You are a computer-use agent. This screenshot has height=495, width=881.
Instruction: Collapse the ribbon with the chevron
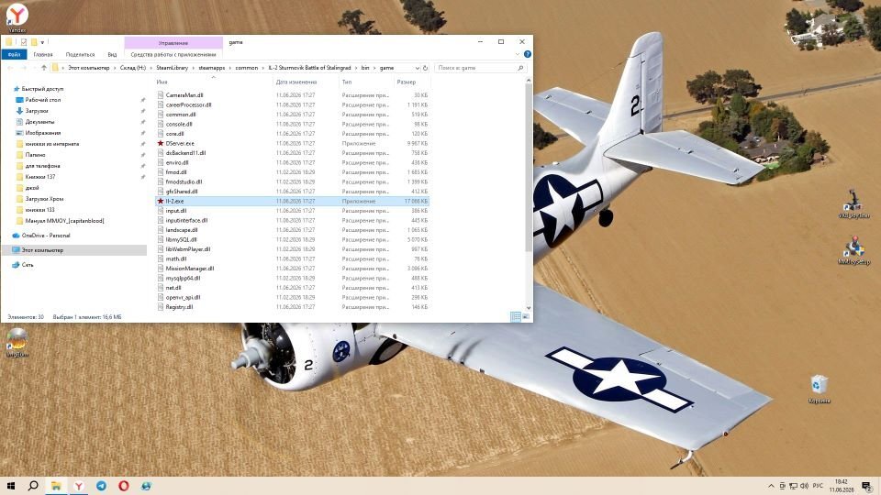coord(518,54)
